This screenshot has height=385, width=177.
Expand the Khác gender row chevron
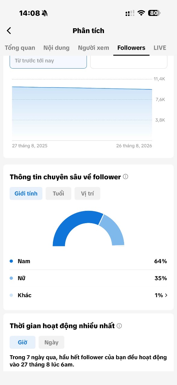click(166, 295)
